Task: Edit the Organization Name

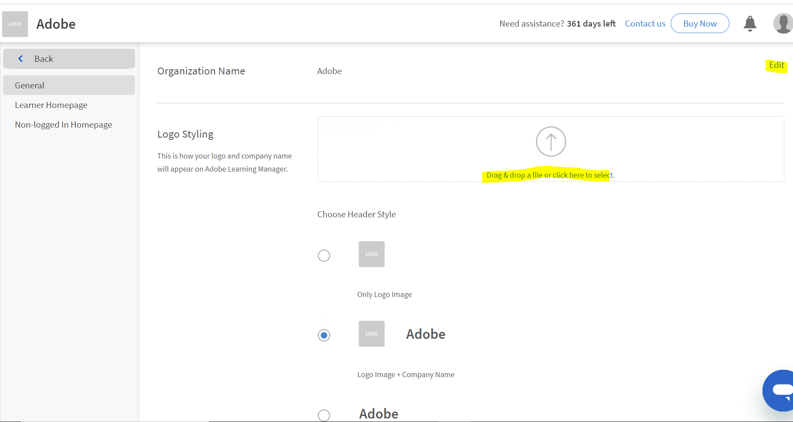Action: click(x=776, y=65)
